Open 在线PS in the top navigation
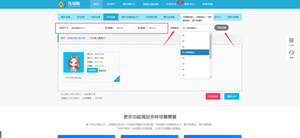This screenshot has height=138, width=300. pos(111,4)
